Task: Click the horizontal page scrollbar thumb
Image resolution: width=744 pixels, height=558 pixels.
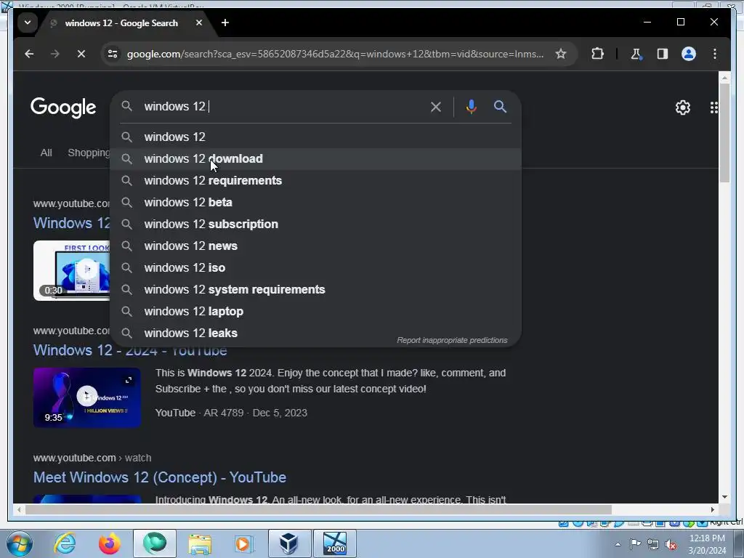Action: pos(318,509)
